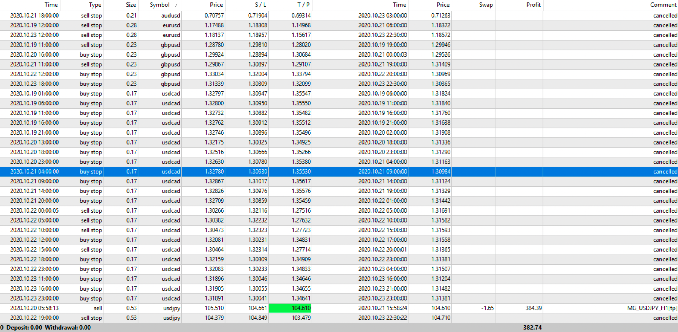Click the MG_USDJPY_H1[tp] comment cell
The image size is (678, 332).
[652, 308]
